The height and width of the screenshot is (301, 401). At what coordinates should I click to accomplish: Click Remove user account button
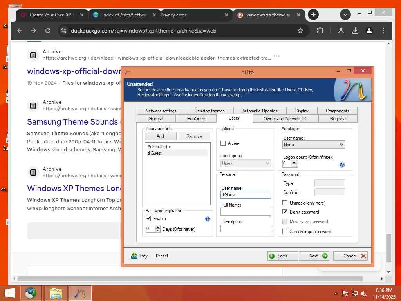coord(194,136)
